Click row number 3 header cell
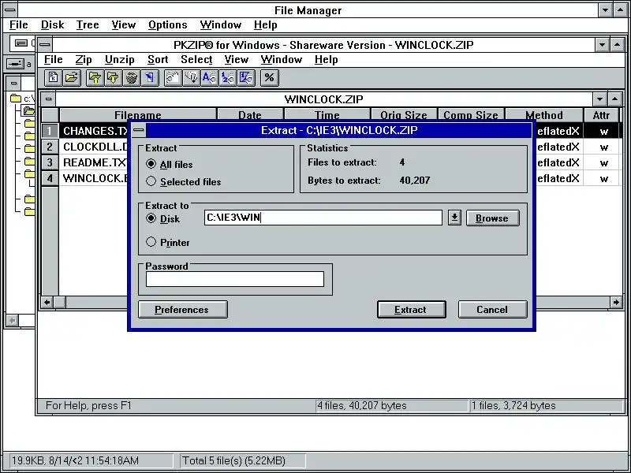This screenshot has width=631, height=473. pyautogui.click(x=50, y=162)
